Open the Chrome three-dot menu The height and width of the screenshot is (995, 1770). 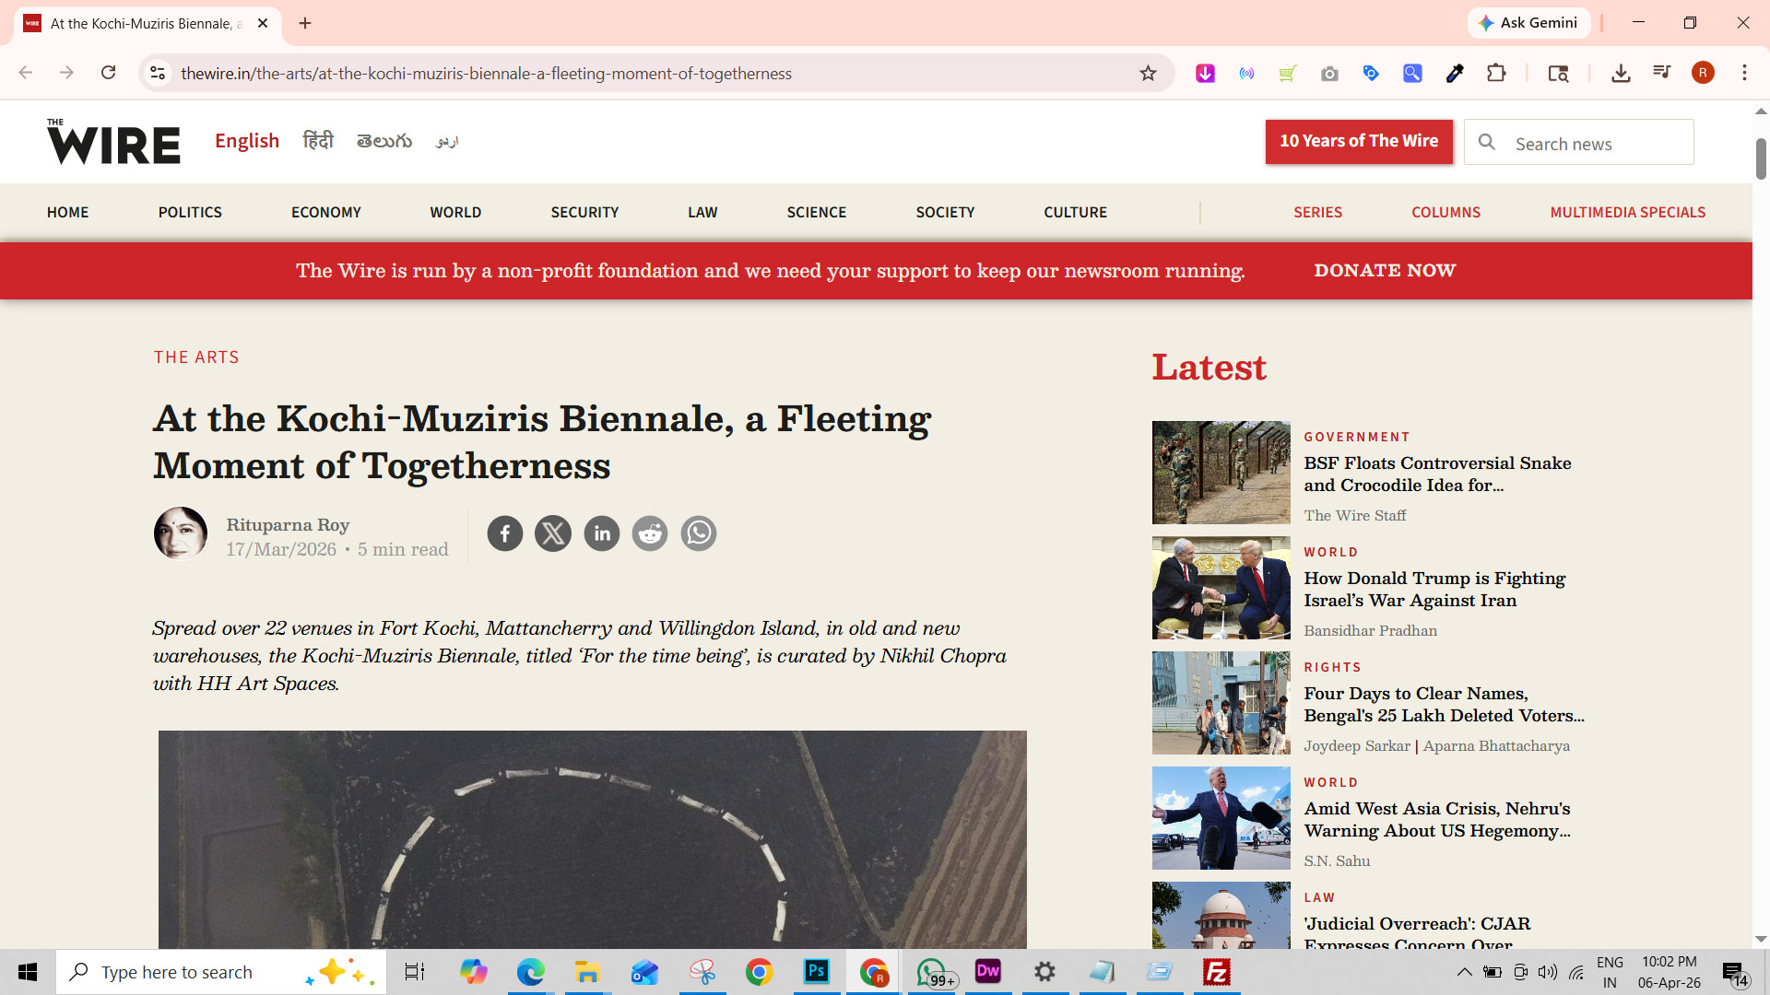pos(1744,73)
